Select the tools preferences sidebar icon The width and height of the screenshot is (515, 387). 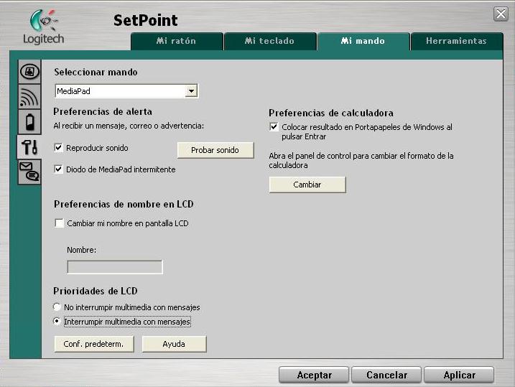tap(29, 147)
